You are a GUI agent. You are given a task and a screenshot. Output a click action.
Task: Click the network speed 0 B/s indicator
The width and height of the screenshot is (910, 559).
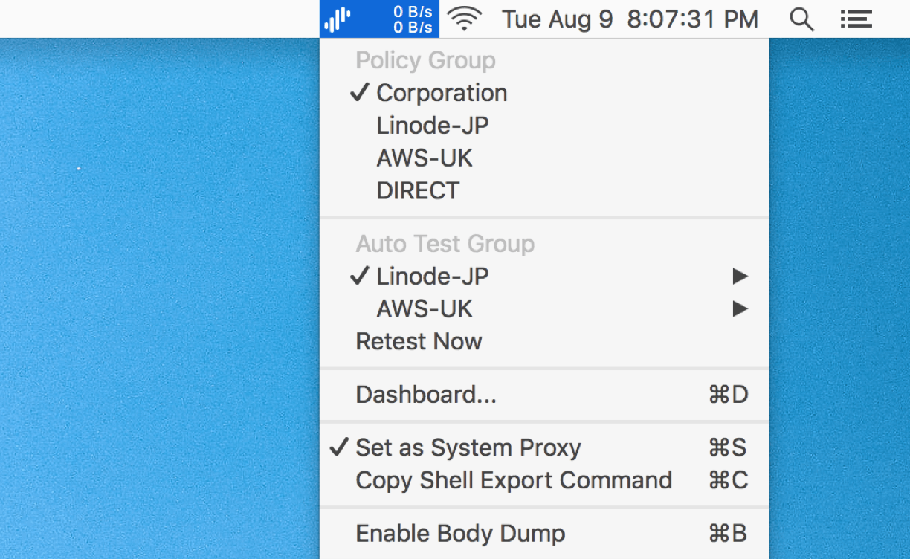[x=413, y=19]
